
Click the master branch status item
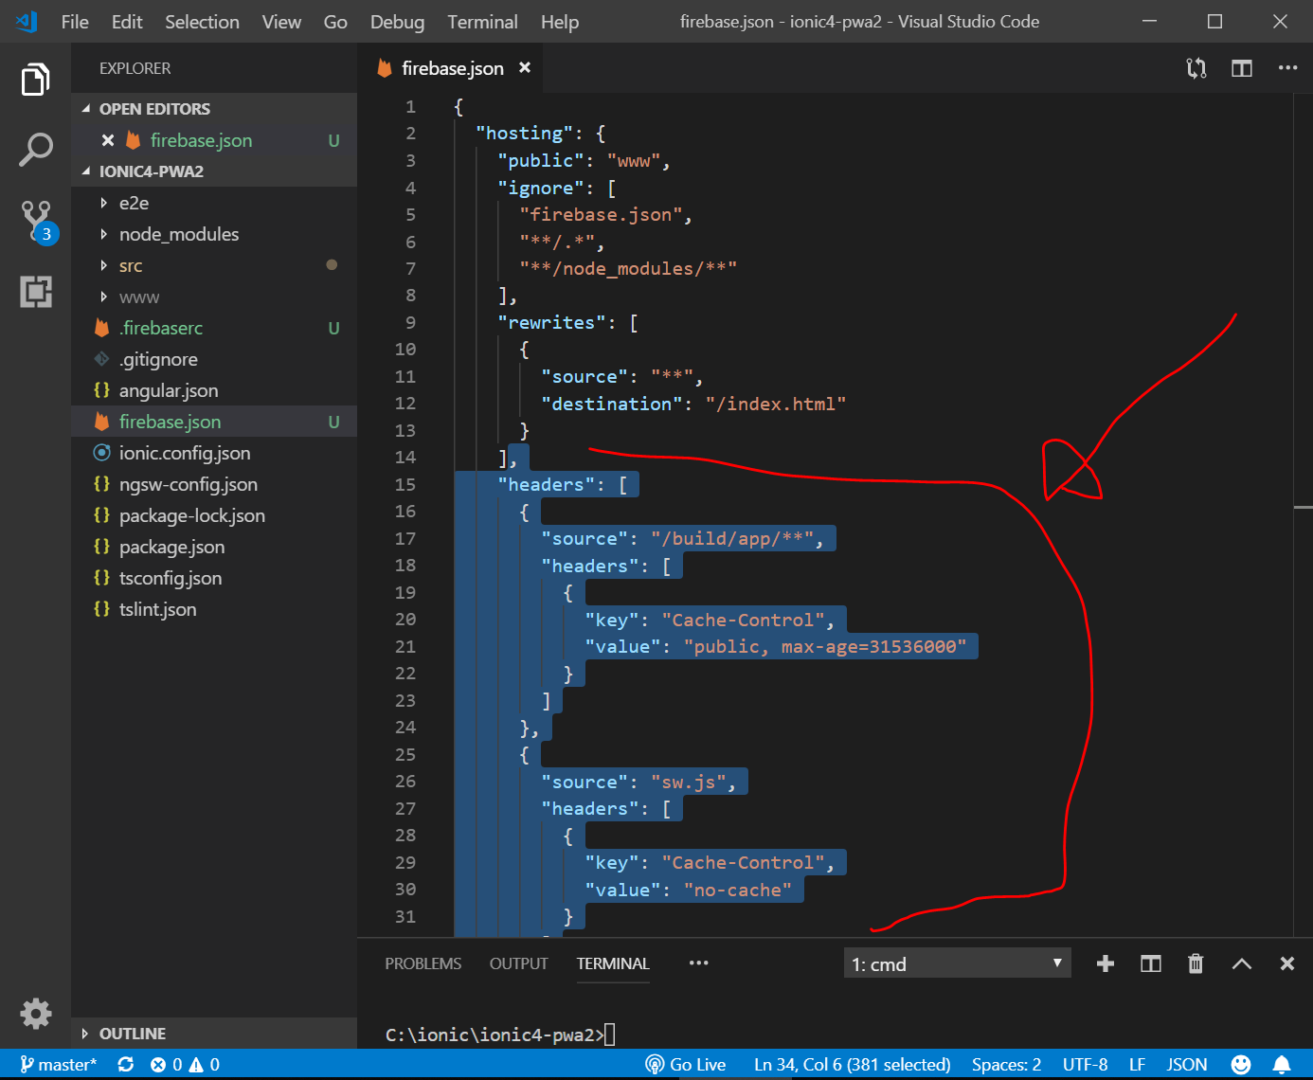point(58,1065)
